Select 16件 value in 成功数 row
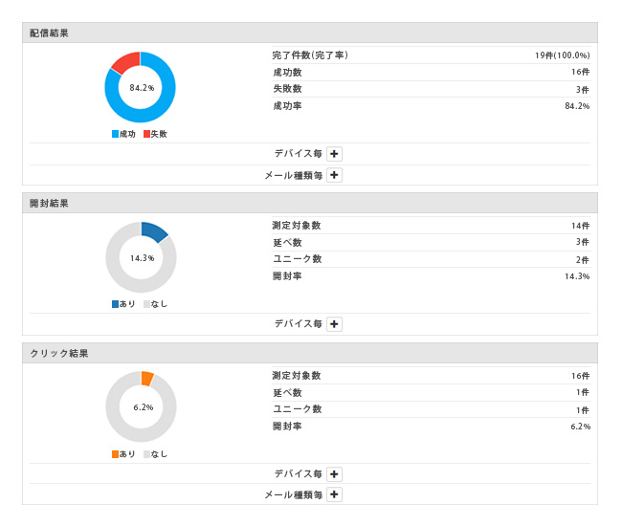The width and height of the screenshot is (622, 526). (580, 72)
